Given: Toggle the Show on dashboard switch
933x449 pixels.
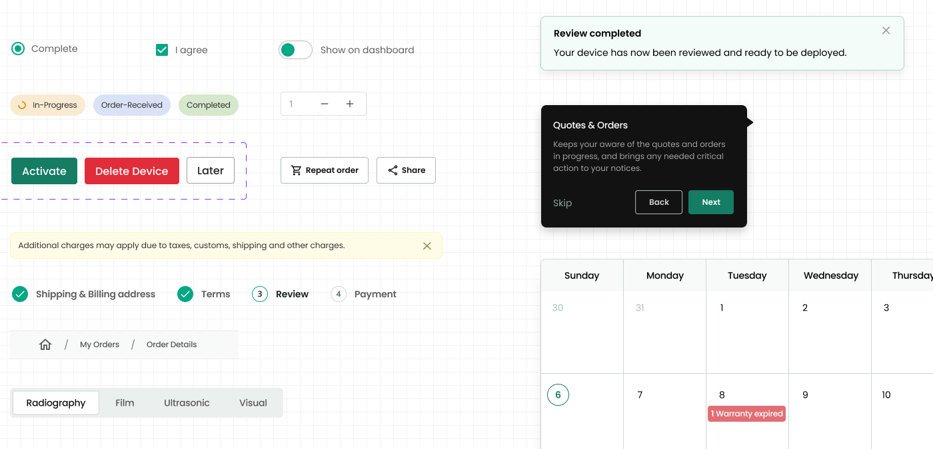Looking at the screenshot, I should (295, 50).
